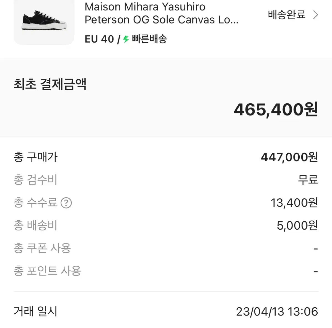Viewport: 332px width, 328px height.
Task: Tap the 총 검수비 inspection fee label
Action: point(35,180)
